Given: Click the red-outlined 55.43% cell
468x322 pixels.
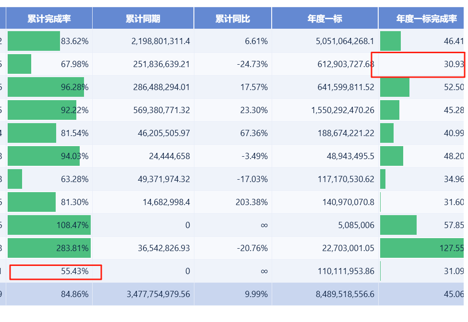Looking at the screenshot, I should pos(55,272).
